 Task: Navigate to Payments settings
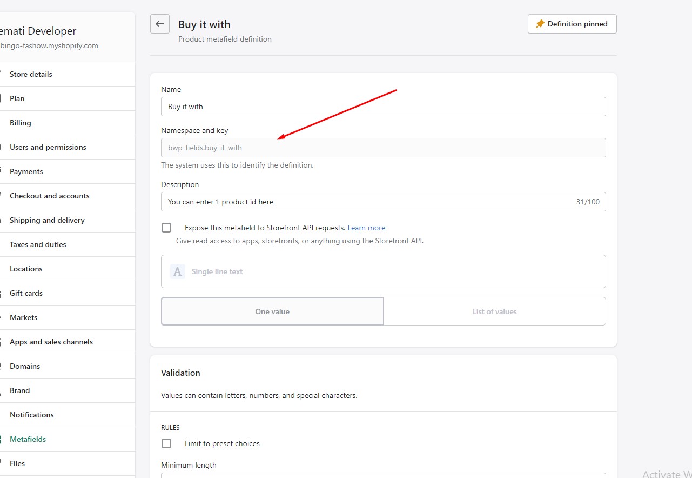tap(26, 171)
